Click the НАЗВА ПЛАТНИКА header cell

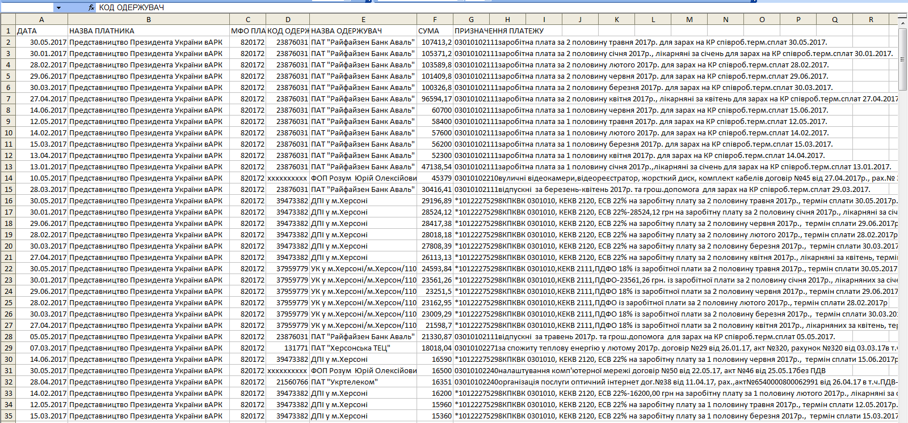pyautogui.click(x=149, y=31)
